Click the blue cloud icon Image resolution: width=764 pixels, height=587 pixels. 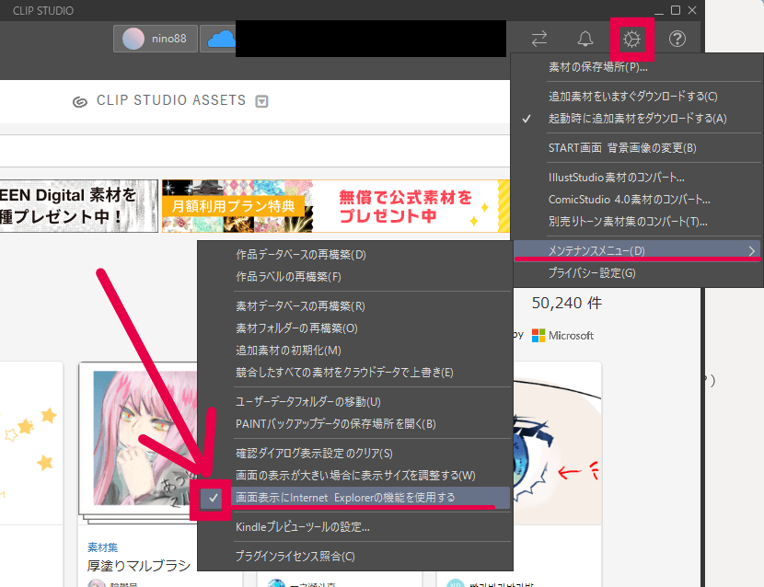point(222,39)
